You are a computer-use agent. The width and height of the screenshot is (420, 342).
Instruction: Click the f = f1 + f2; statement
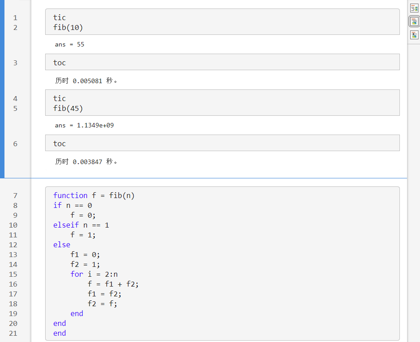coord(113,284)
